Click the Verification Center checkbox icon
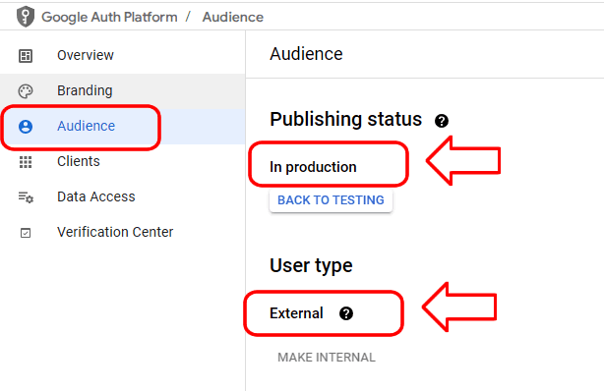604x391 pixels. point(26,233)
